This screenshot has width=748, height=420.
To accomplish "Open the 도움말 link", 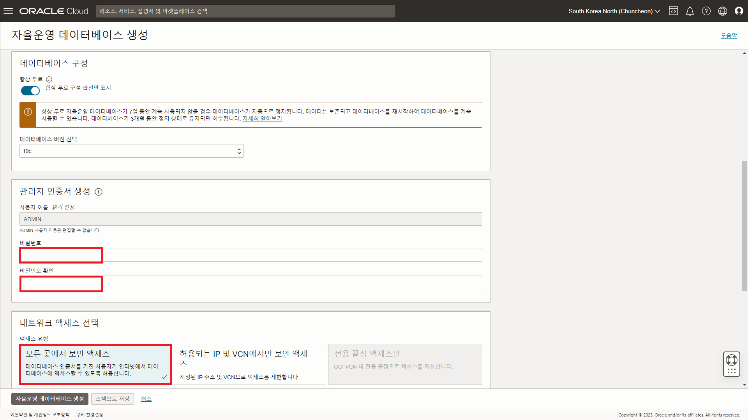I will point(729,35).
